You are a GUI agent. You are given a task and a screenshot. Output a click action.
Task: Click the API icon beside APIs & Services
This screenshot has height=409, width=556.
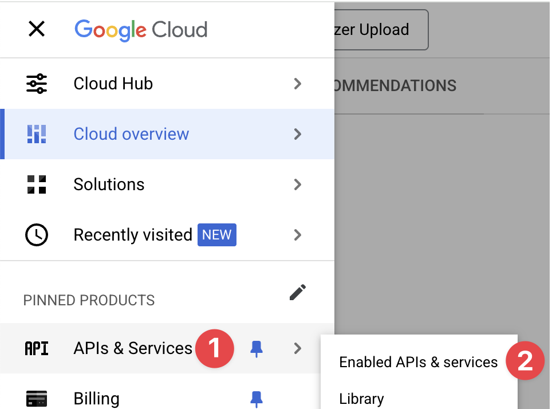(37, 348)
